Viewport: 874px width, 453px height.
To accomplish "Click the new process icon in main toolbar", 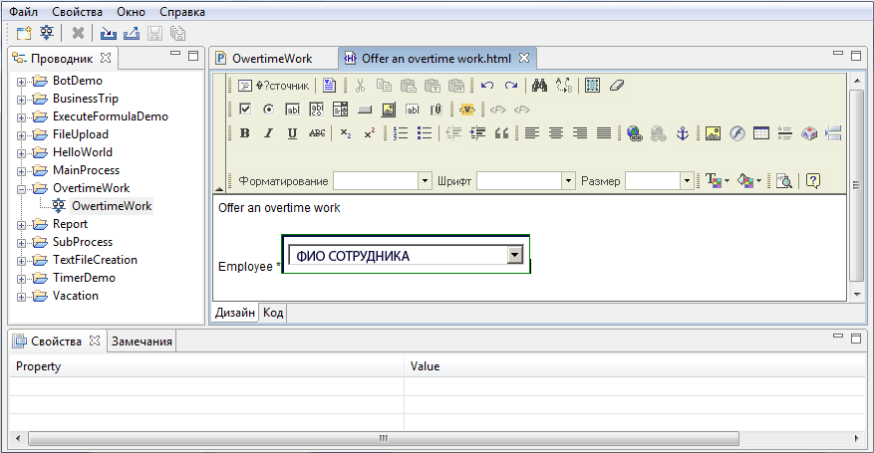I will [x=47, y=34].
